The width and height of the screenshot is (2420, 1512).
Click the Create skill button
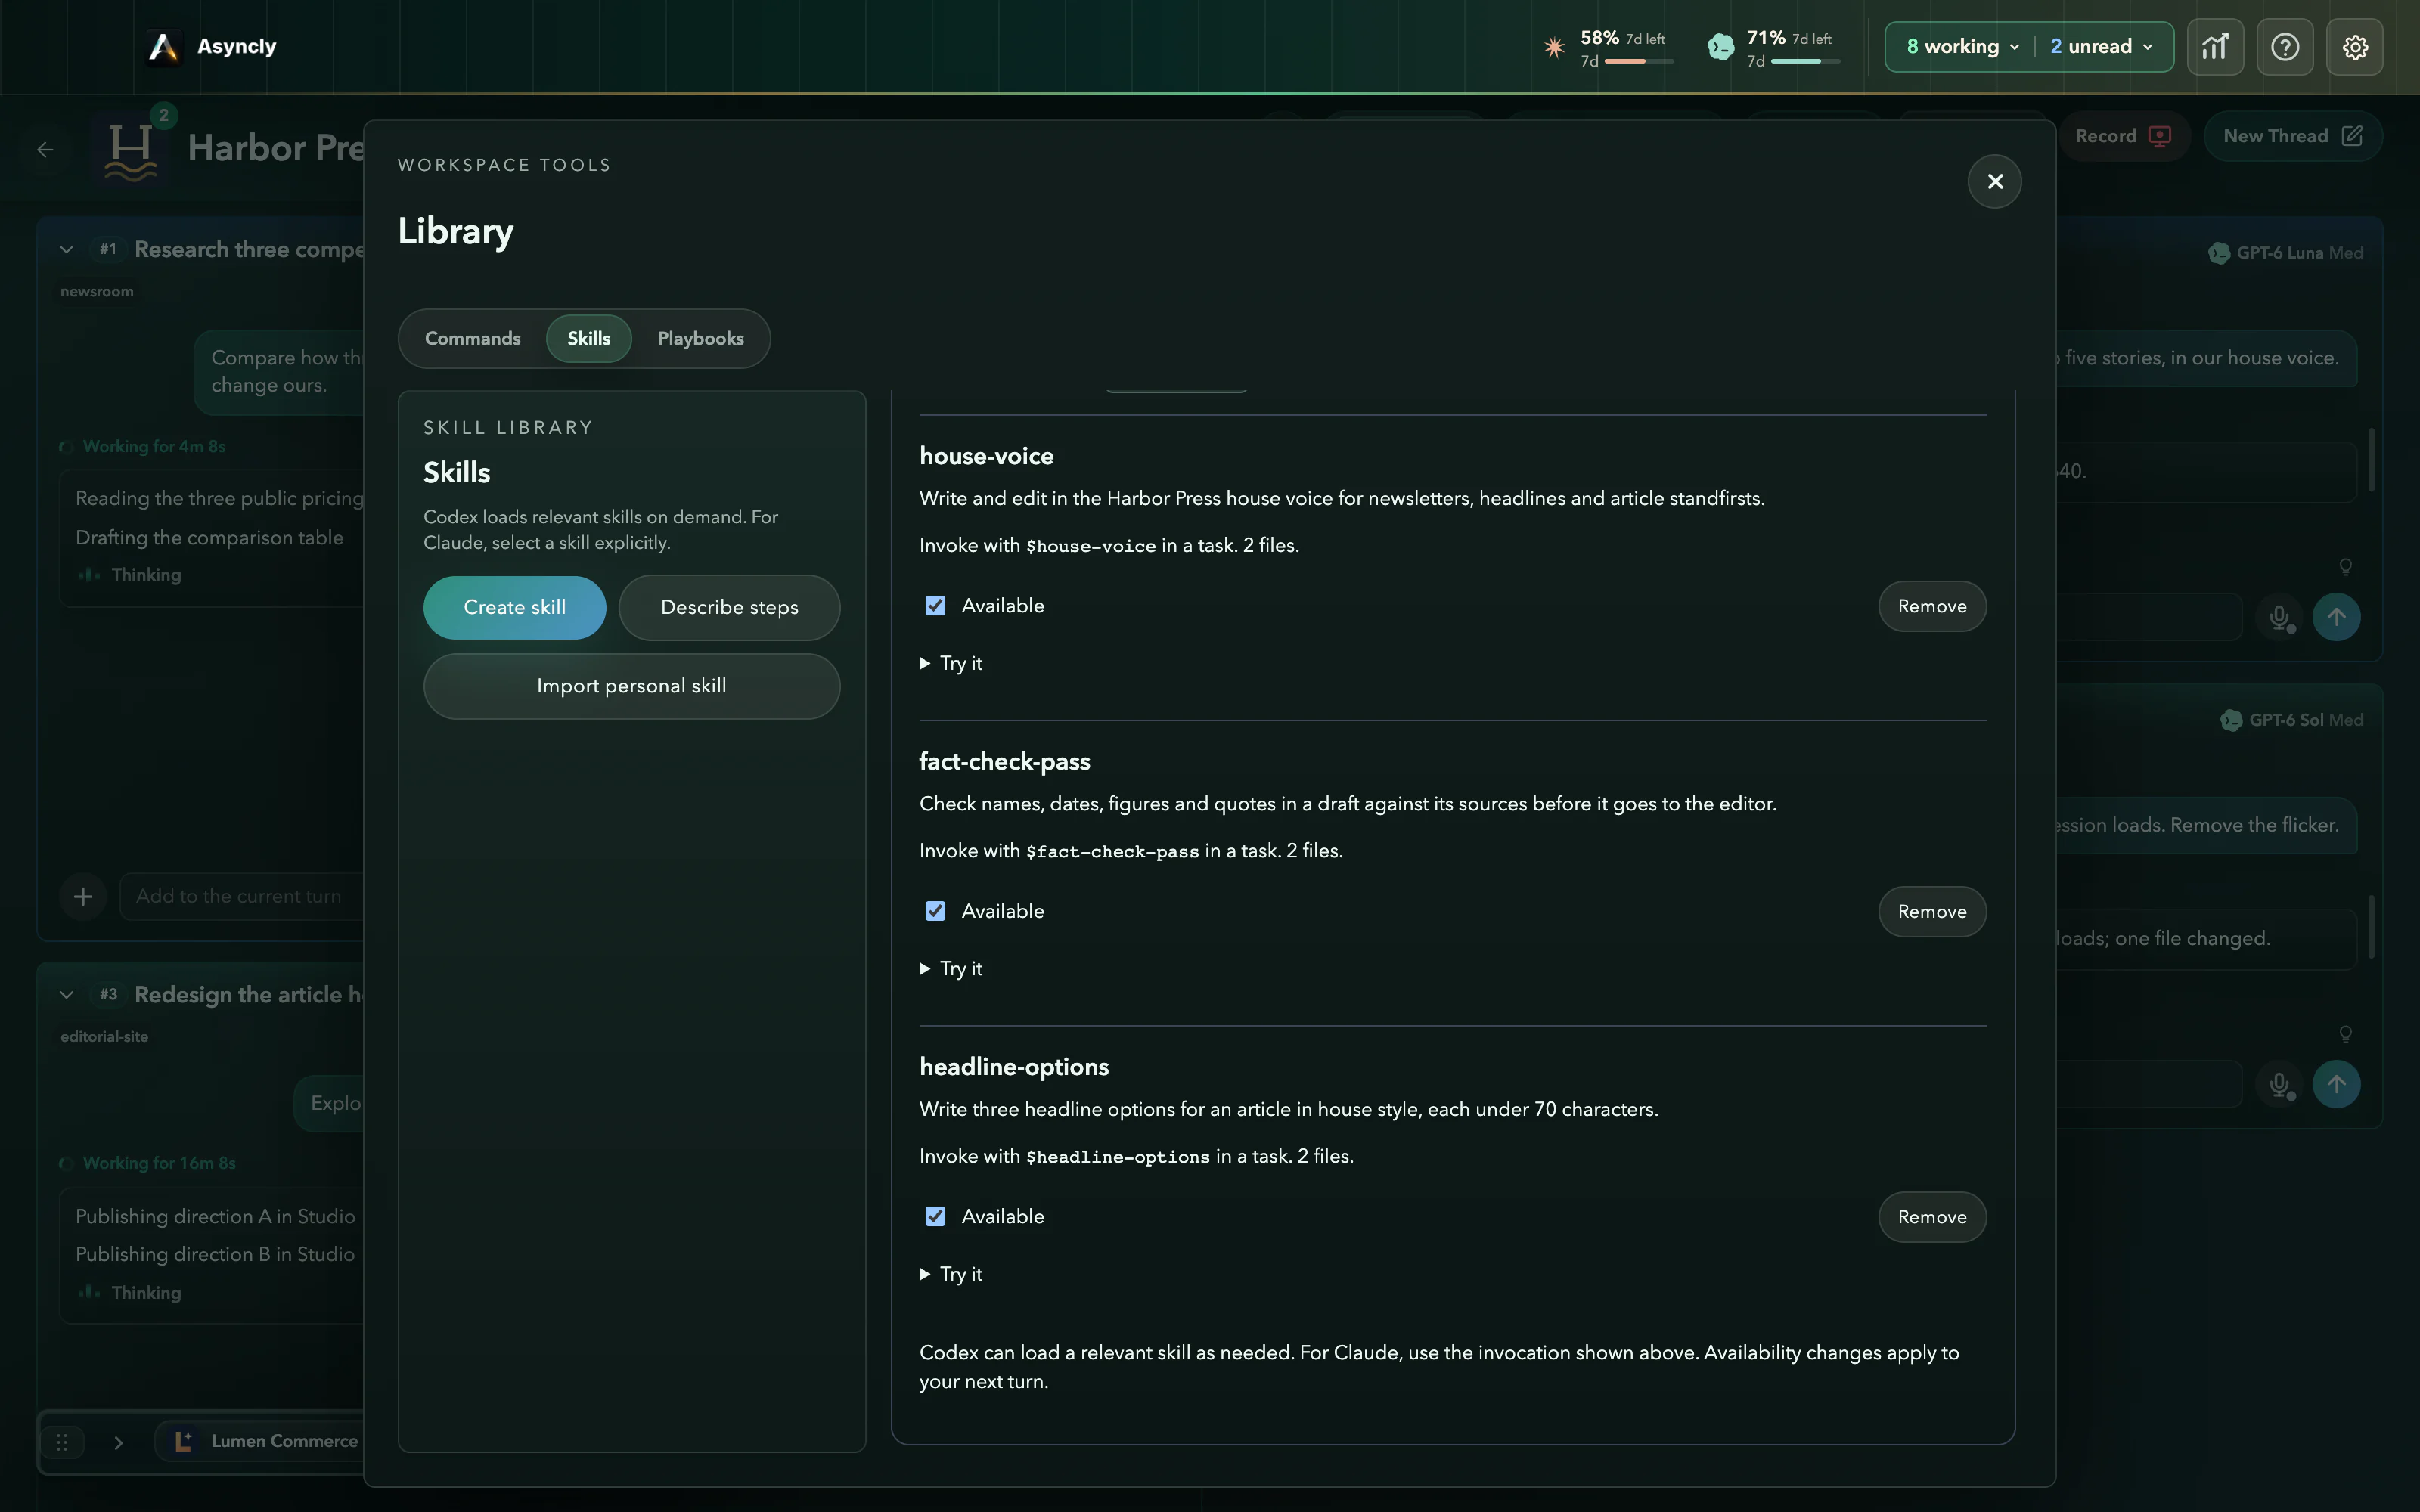pos(515,608)
